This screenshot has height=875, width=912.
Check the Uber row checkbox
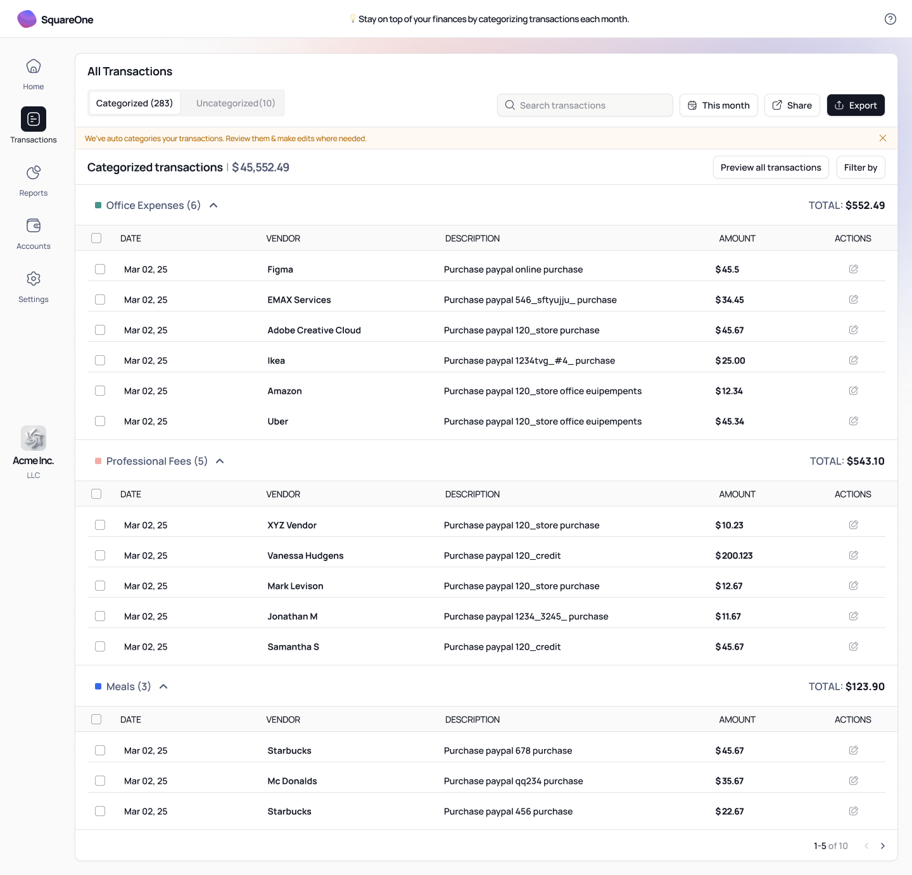tap(100, 421)
